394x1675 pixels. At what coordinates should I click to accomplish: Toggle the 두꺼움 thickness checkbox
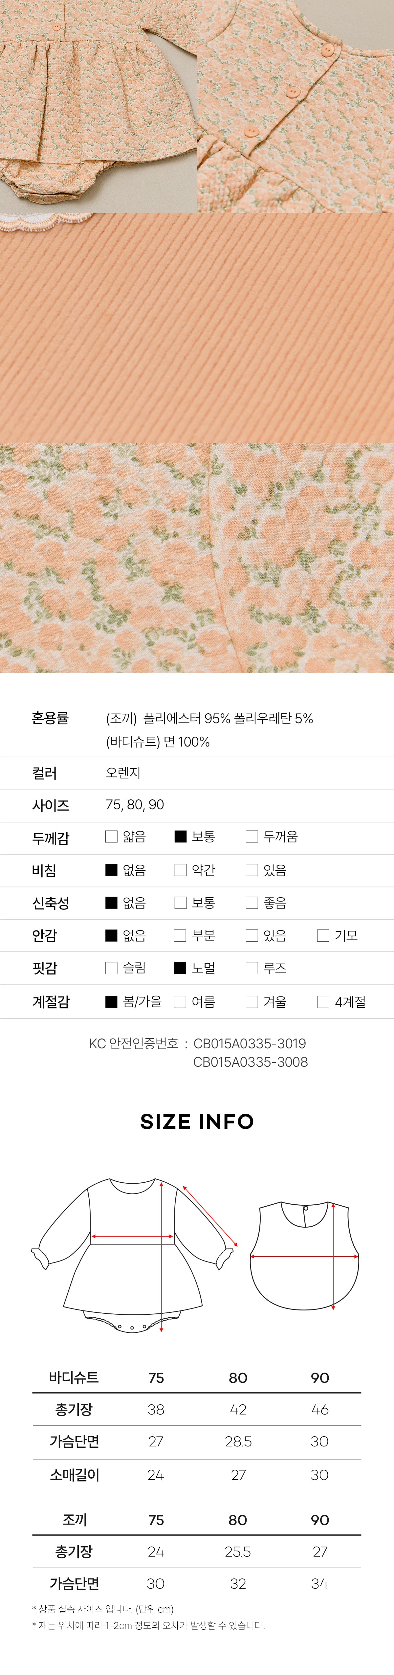tap(252, 836)
